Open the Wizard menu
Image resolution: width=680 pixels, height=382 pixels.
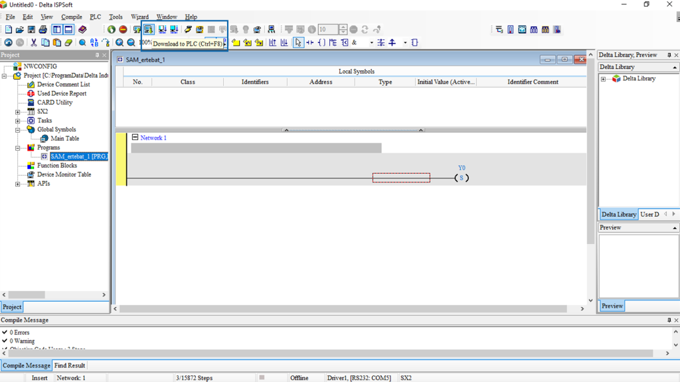click(x=139, y=17)
